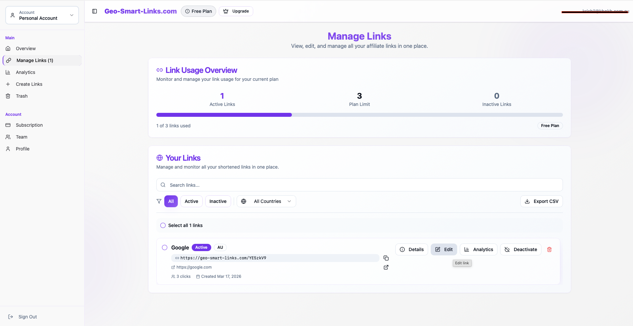
Task: Click the Upgrade button
Action: click(236, 11)
